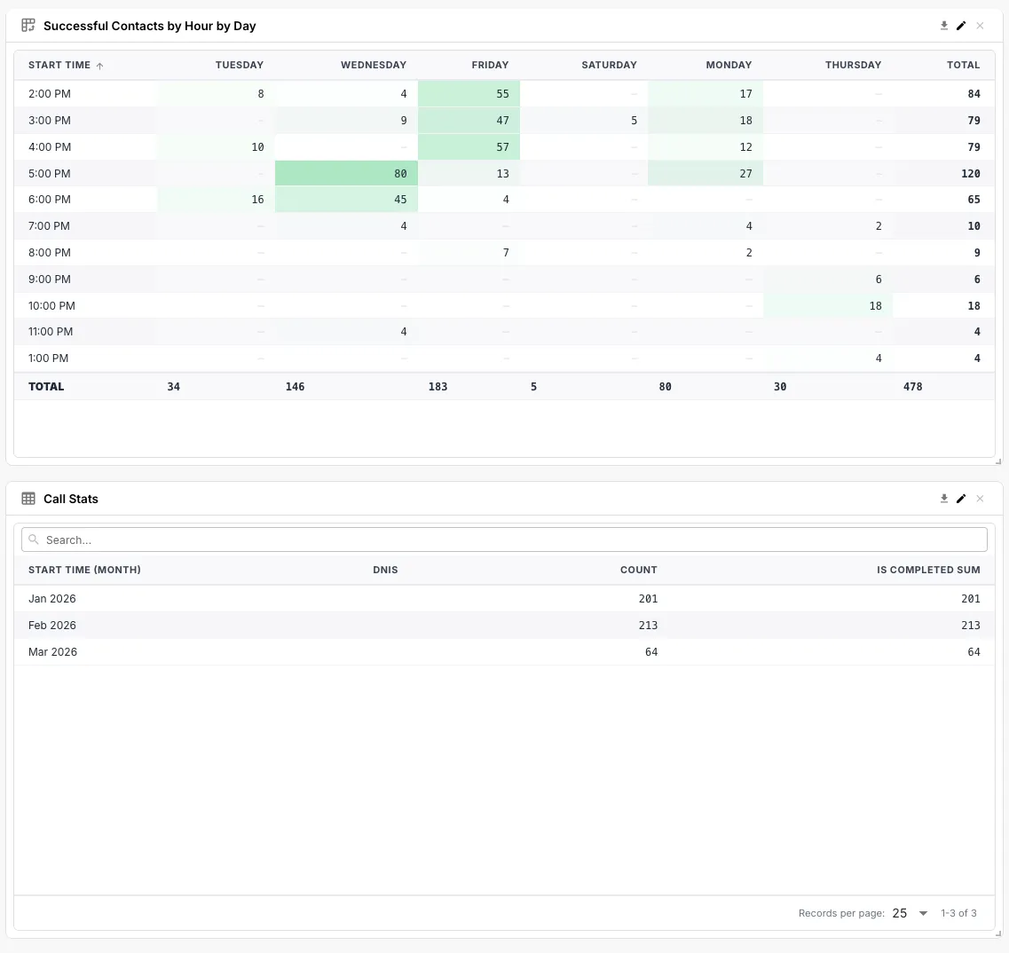Image resolution: width=1009 pixels, height=953 pixels.
Task: Sort by Is Completed Sum column header
Action: tap(928, 570)
